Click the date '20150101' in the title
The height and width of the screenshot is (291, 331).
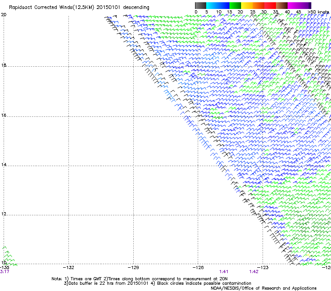(108, 7)
